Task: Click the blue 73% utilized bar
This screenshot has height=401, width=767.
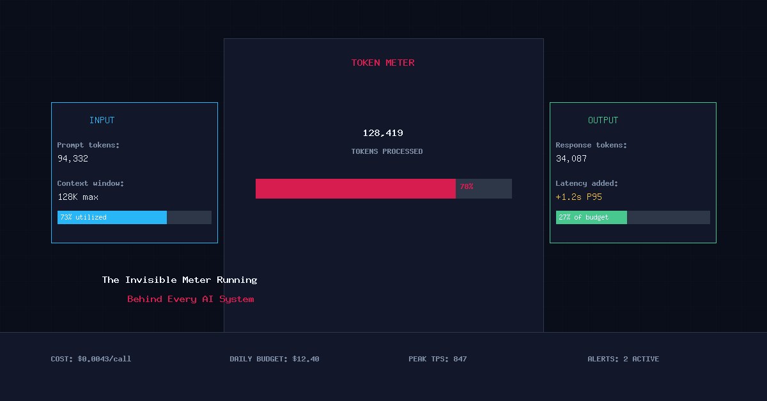Action: click(x=112, y=218)
